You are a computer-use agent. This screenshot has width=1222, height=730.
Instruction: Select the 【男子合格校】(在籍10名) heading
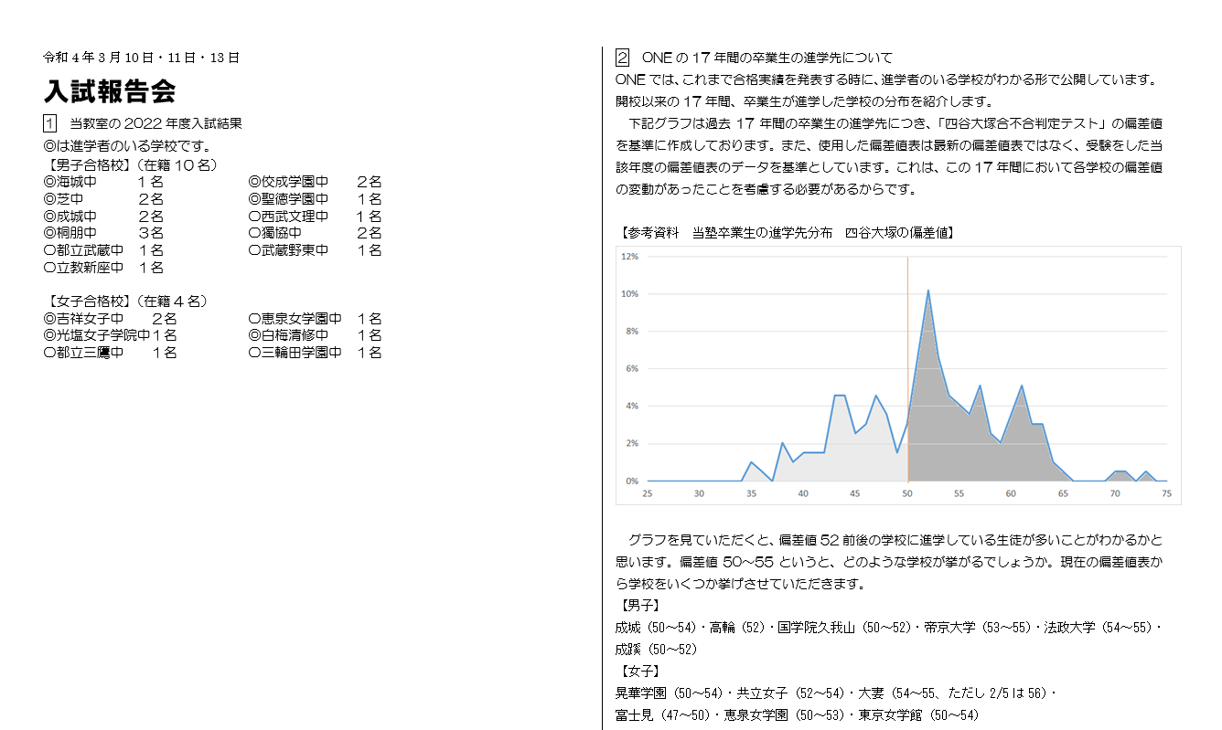pos(130,165)
